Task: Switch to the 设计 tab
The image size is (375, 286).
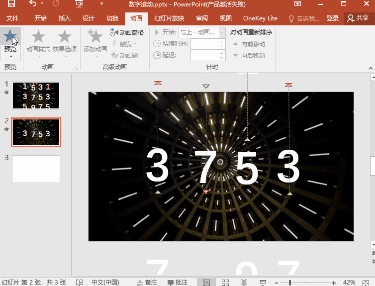Action: 88,18
